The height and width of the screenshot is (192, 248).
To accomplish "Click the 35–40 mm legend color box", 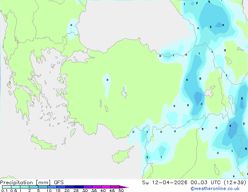I will [x=97, y=187].
